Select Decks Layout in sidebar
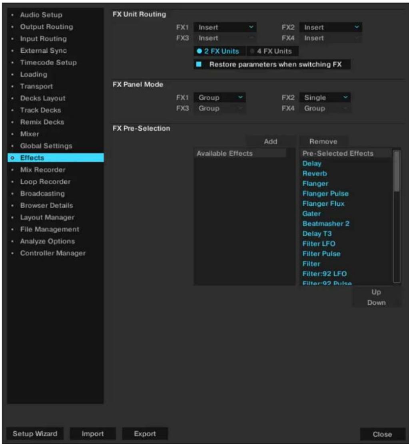The width and height of the screenshot is (409, 444). point(56,98)
